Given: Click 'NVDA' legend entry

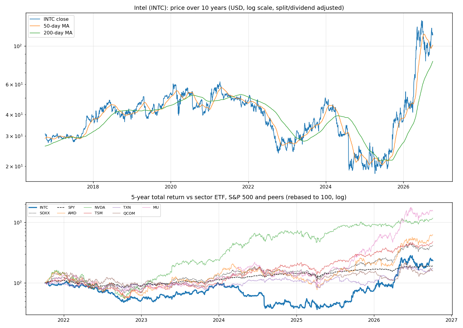Looking at the screenshot, I should (94, 207).
